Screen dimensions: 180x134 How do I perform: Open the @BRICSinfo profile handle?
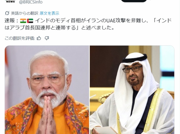(x=31, y=2)
